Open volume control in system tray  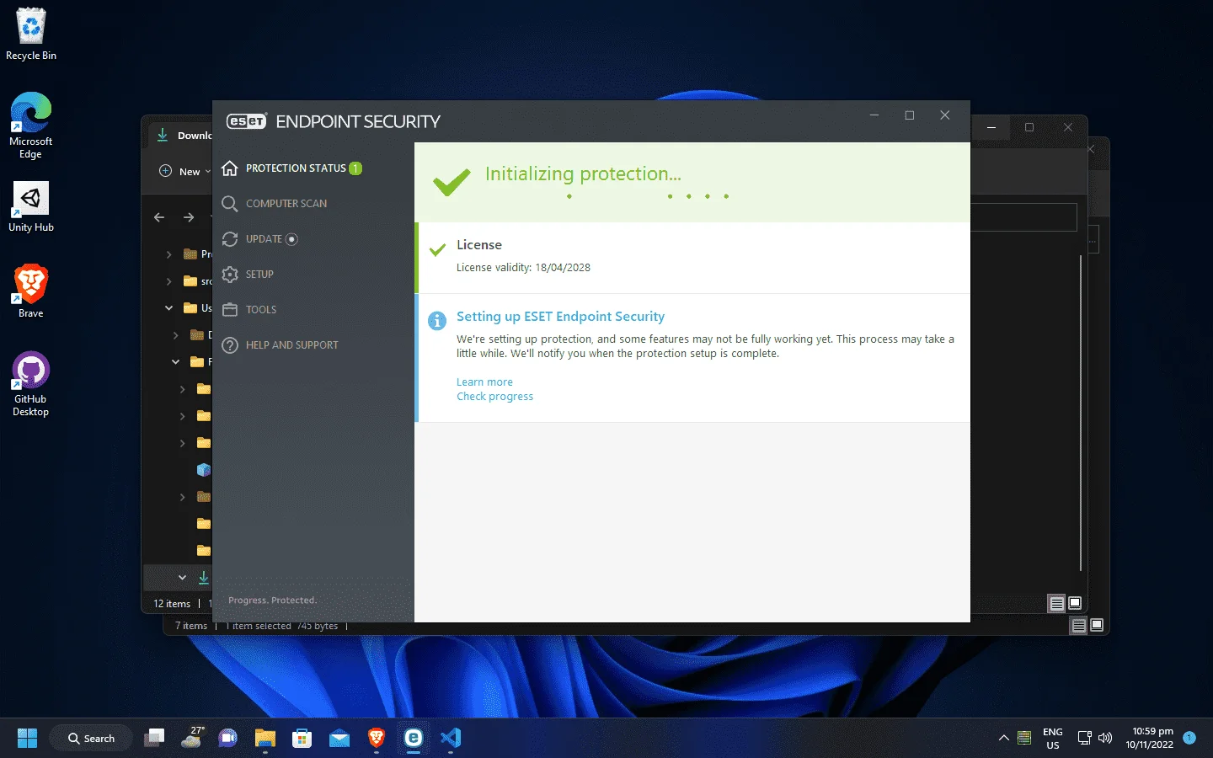[1105, 739]
